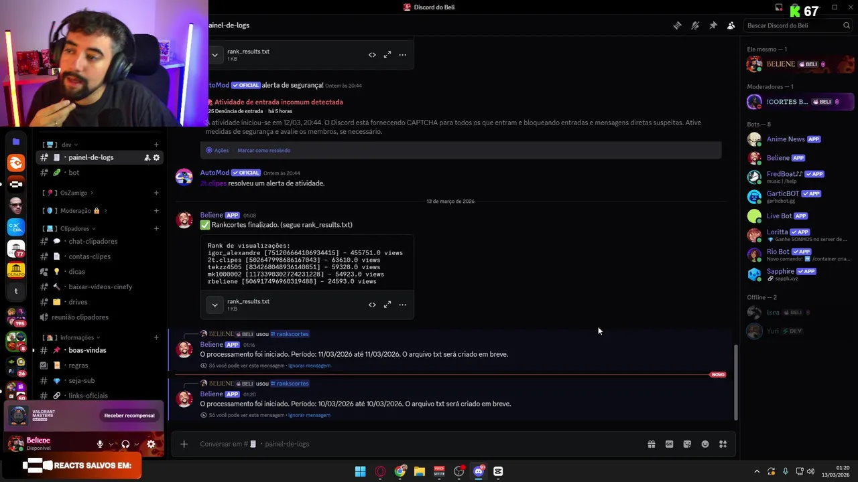Open pinned messages icon in header
The width and height of the screenshot is (858, 482).
713,25
